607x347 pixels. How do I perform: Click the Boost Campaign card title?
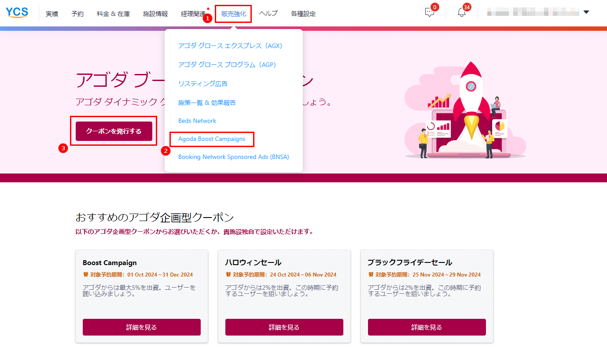click(110, 263)
